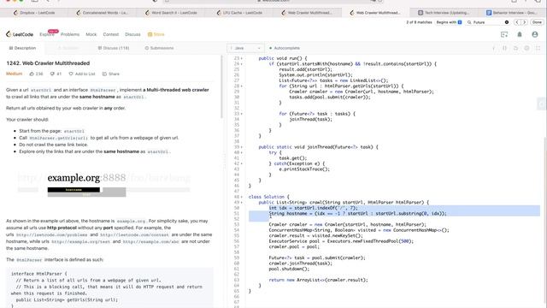Switch to Concatenated Words browser tab

pyautogui.click(x=103, y=13)
